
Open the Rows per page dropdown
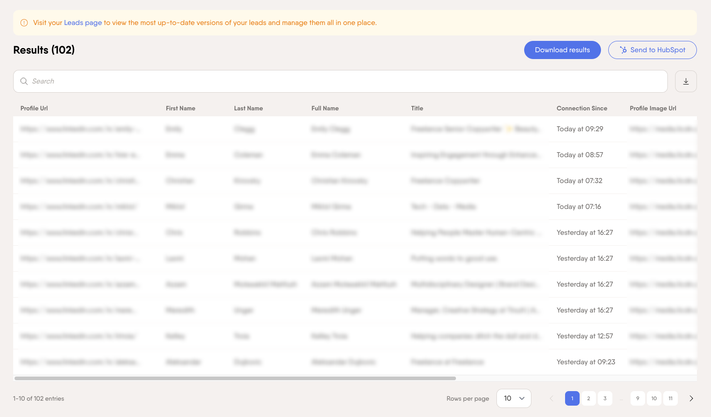pos(514,398)
